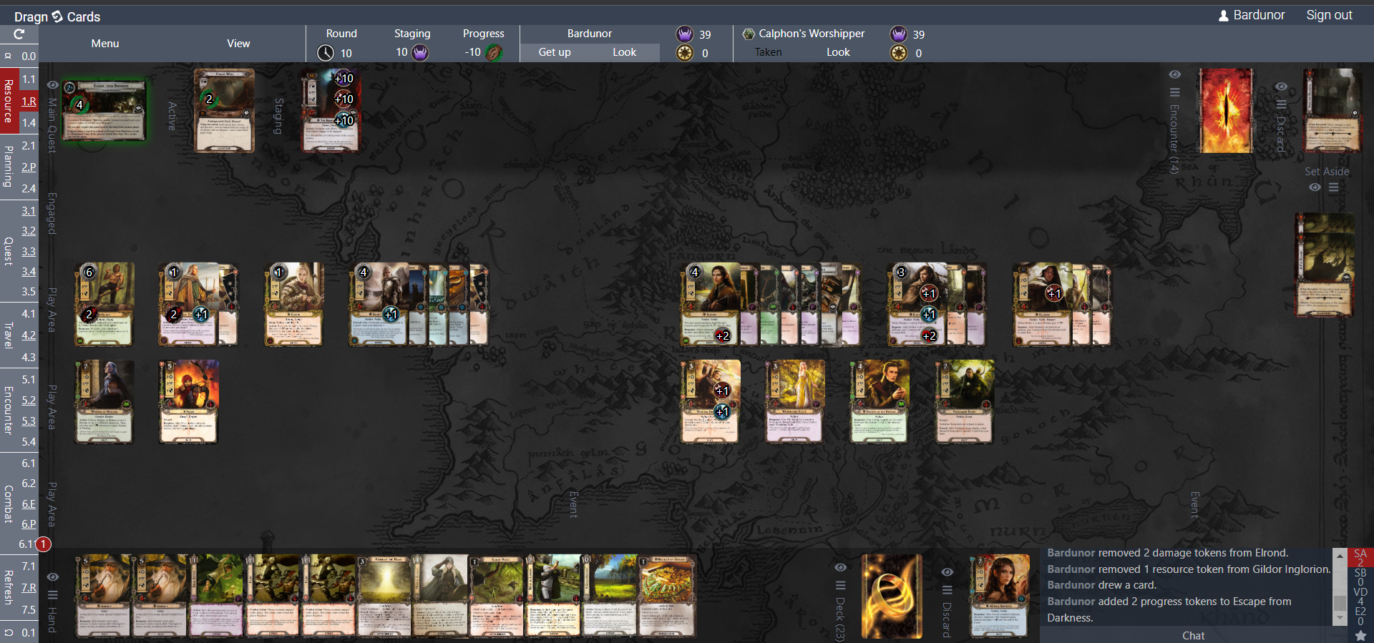Open the player Deck hamburger menu
This screenshot has height=643, width=1374.
840,585
